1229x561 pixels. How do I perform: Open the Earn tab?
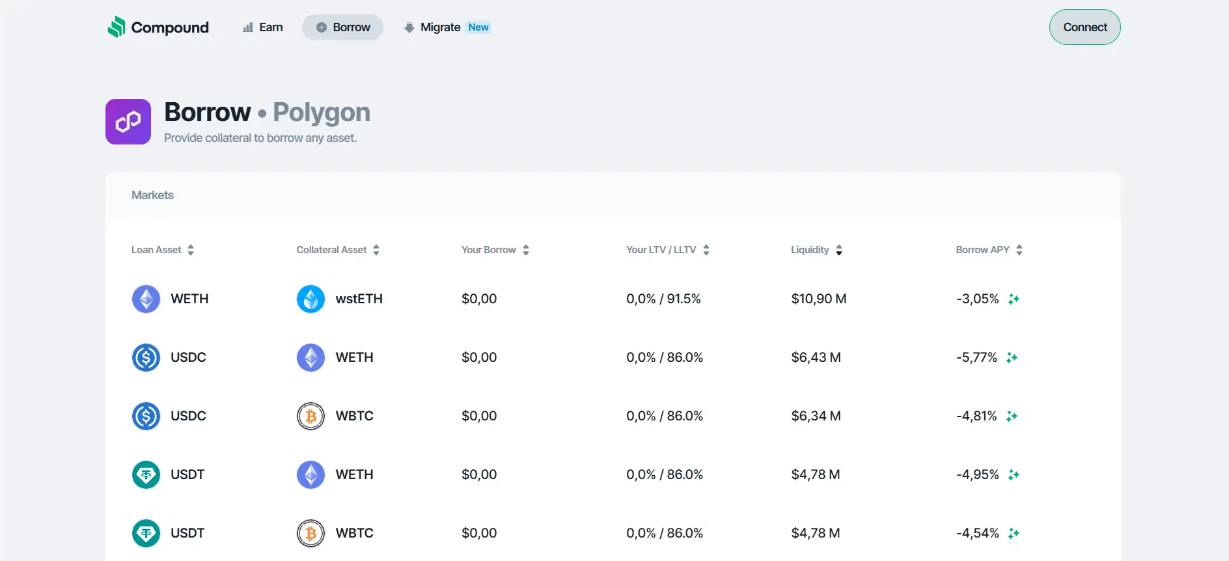262,27
